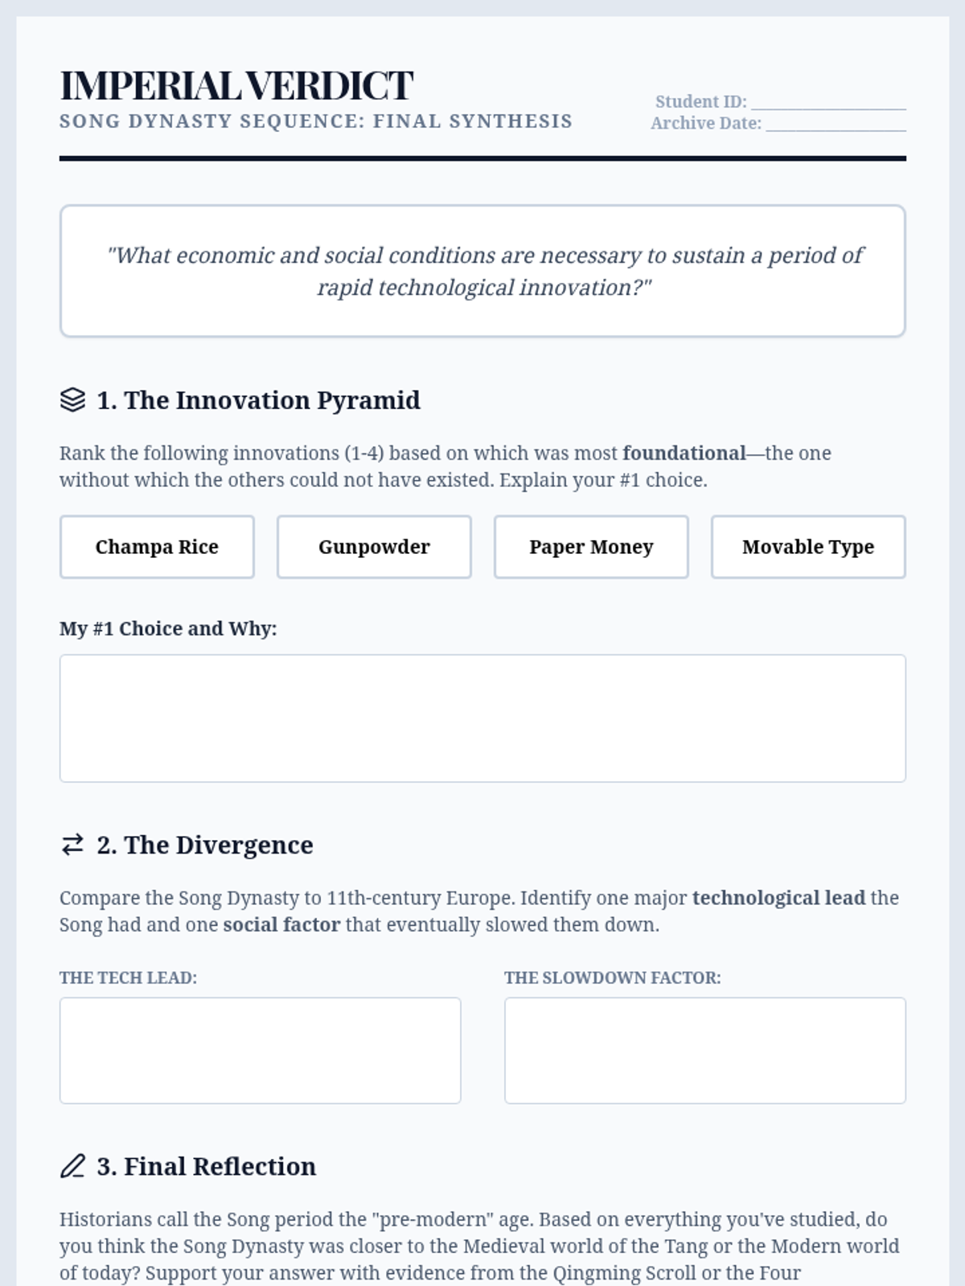Screen dimensions: 965x1286
Task: Select the Gunpowder box
Action: (374, 547)
